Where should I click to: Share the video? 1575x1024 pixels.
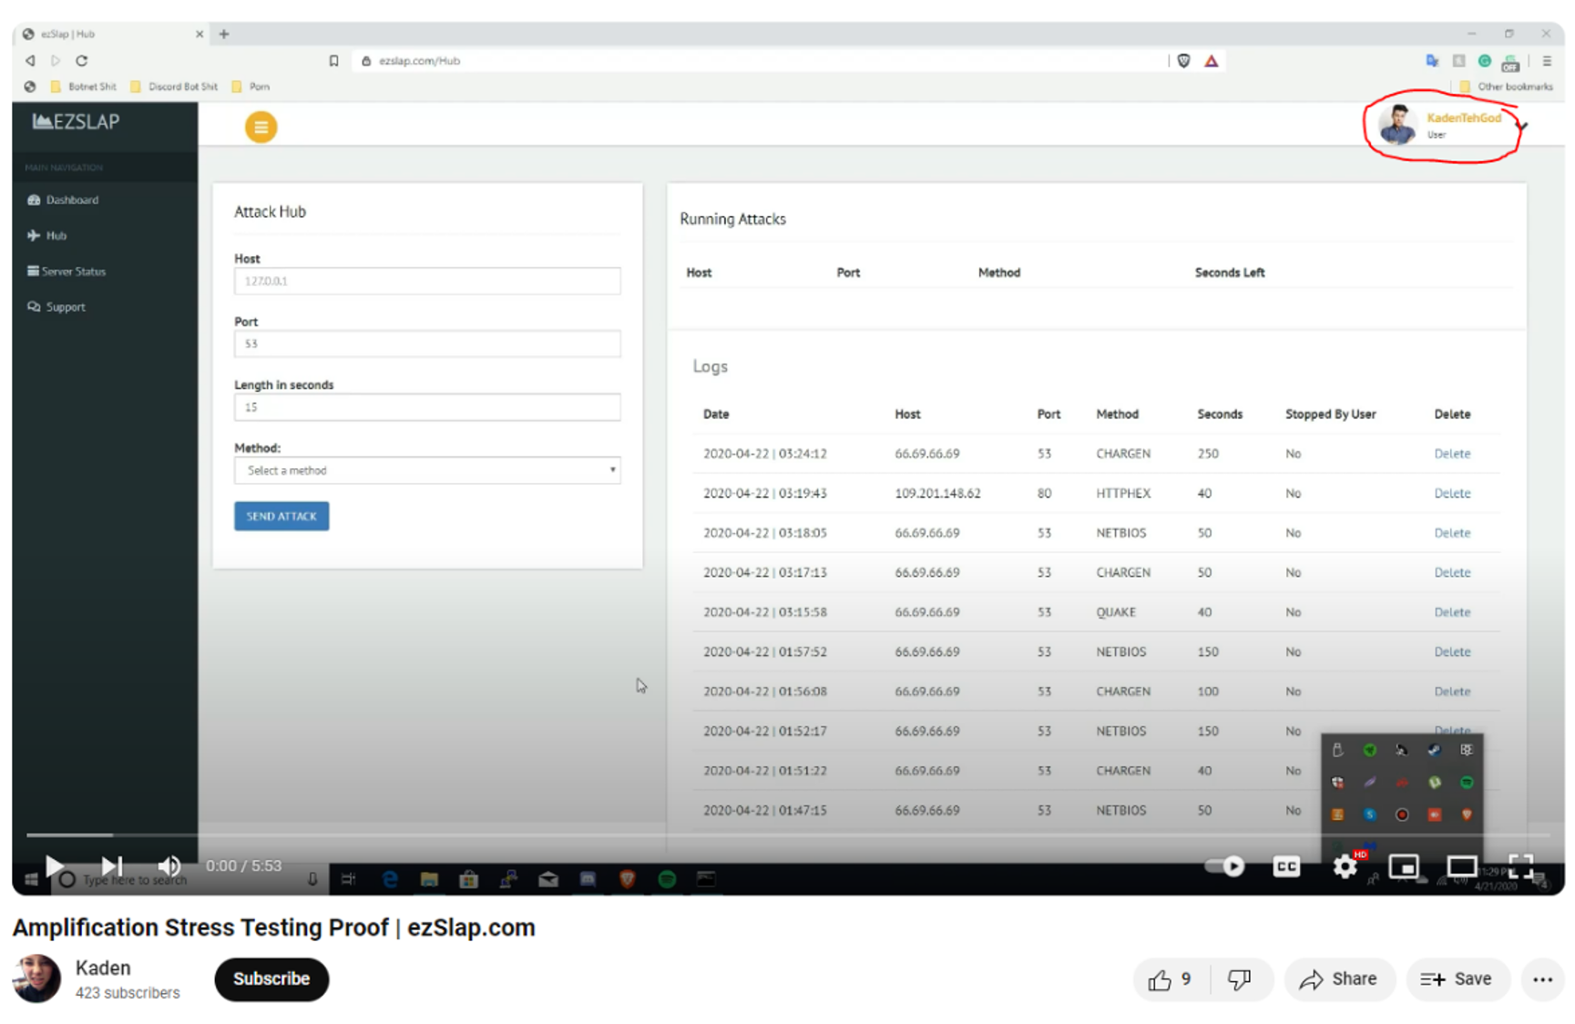tap(1339, 979)
